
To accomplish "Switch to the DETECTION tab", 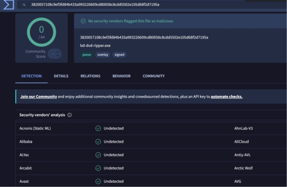I will [32, 76].
